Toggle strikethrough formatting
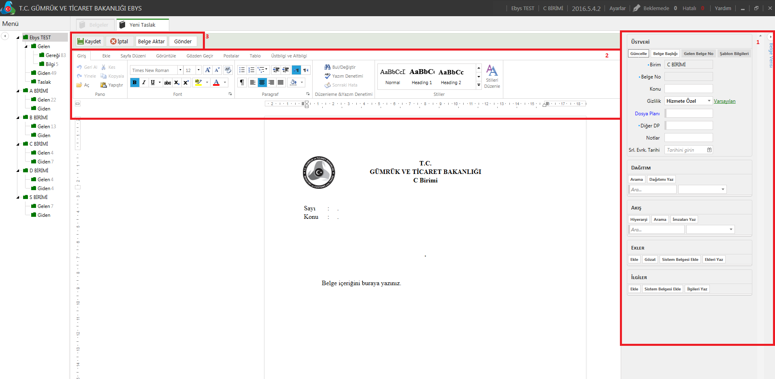The width and height of the screenshot is (775, 379). coord(167,83)
